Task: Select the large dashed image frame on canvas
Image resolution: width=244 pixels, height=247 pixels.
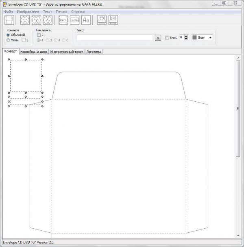Action: pyautogui.click(x=26, y=76)
